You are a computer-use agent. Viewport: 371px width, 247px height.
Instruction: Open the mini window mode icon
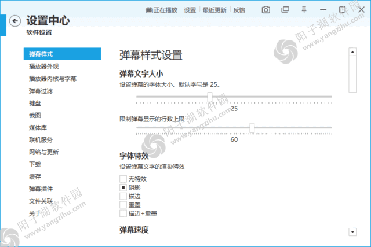285,10
